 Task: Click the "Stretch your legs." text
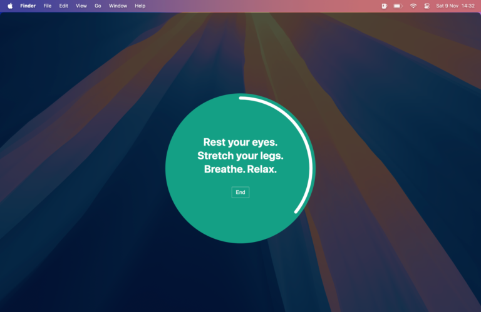pos(240,156)
